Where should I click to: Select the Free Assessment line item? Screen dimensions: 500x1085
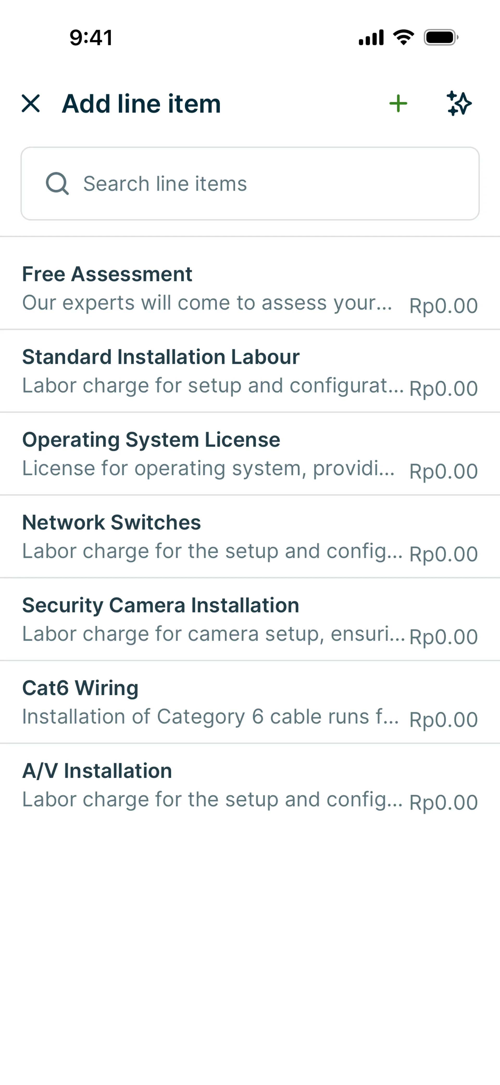pos(107,274)
